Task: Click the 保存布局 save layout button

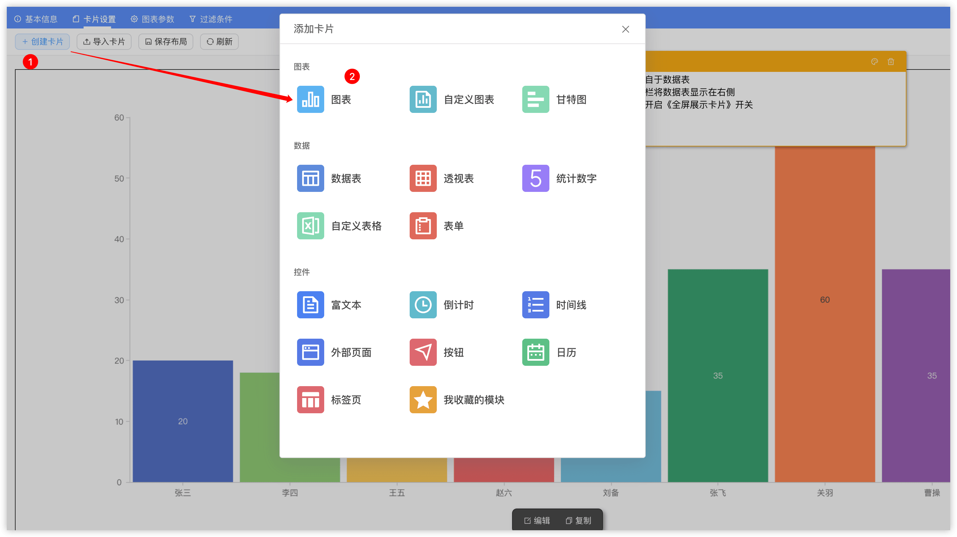Action: [x=166, y=42]
